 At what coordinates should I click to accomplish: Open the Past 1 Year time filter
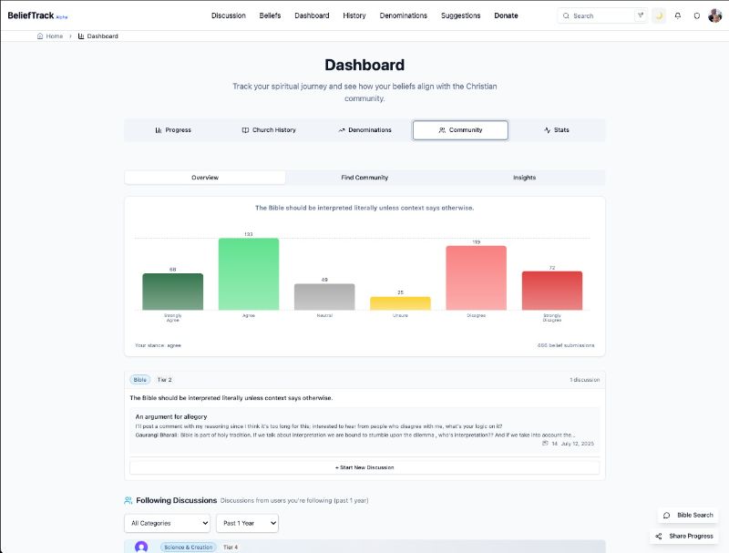(x=247, y=523)
